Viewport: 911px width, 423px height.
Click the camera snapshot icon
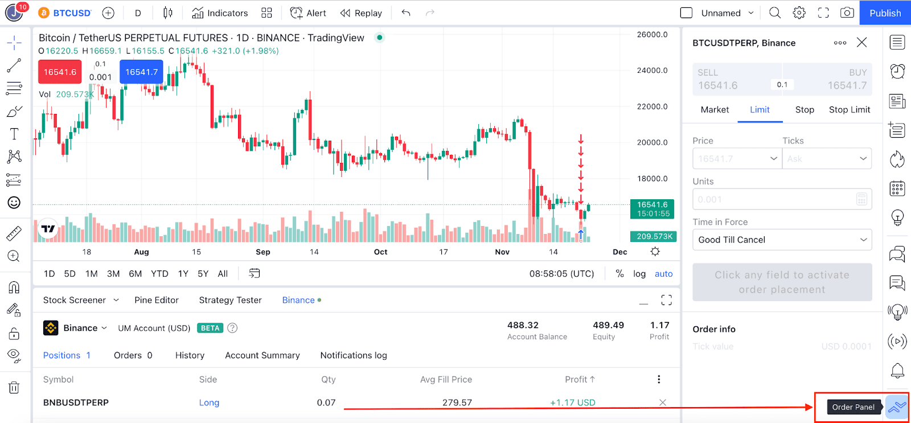[847, 13]
